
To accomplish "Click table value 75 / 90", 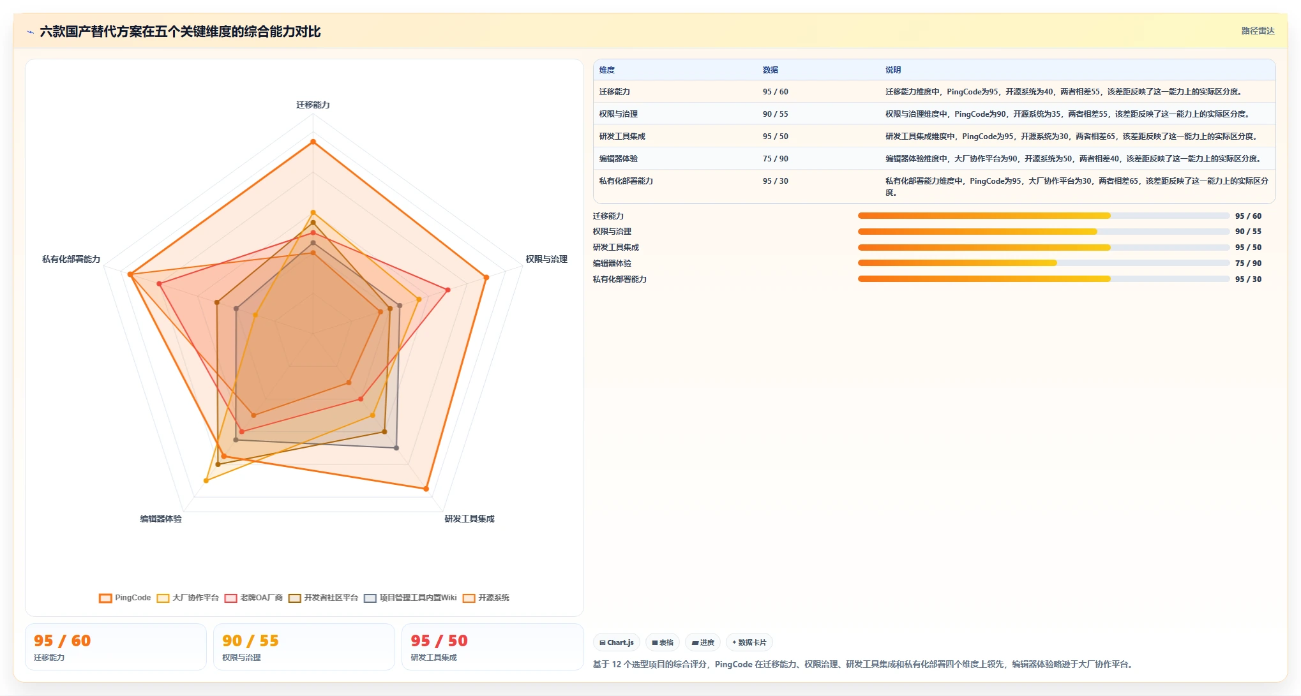I will 776,159.
